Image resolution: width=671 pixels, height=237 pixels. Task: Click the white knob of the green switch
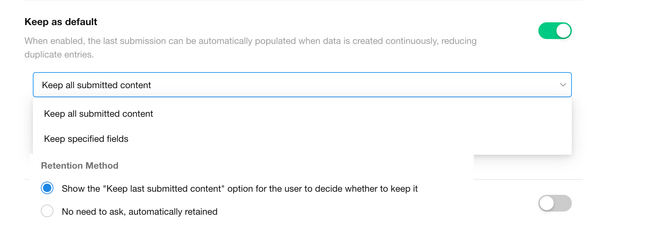(x=563, y=31)
